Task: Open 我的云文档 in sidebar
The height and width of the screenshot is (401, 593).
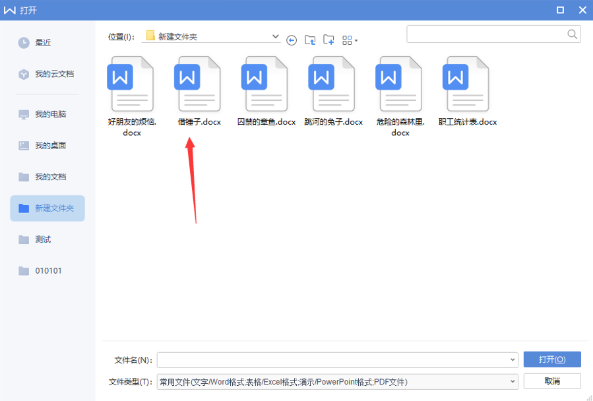Action: (x=47, y=74)
